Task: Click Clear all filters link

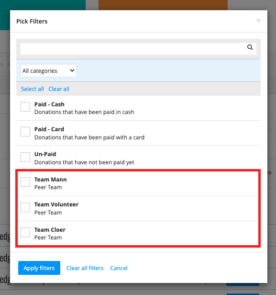Action: (x=85, y=268)
